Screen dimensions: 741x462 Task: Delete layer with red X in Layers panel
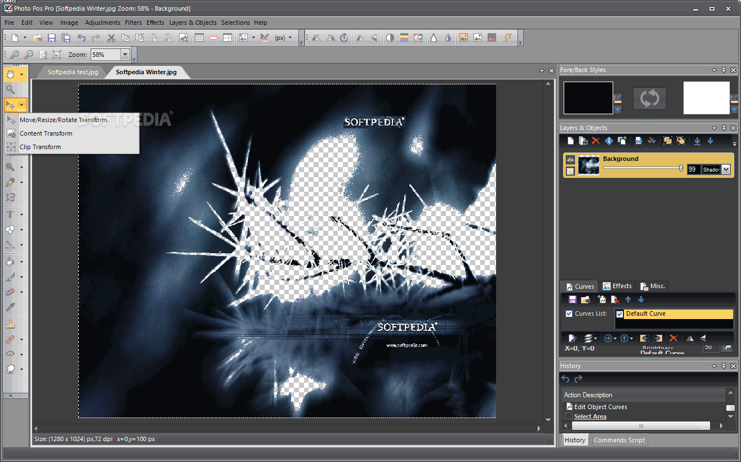[x=595, y=141]
